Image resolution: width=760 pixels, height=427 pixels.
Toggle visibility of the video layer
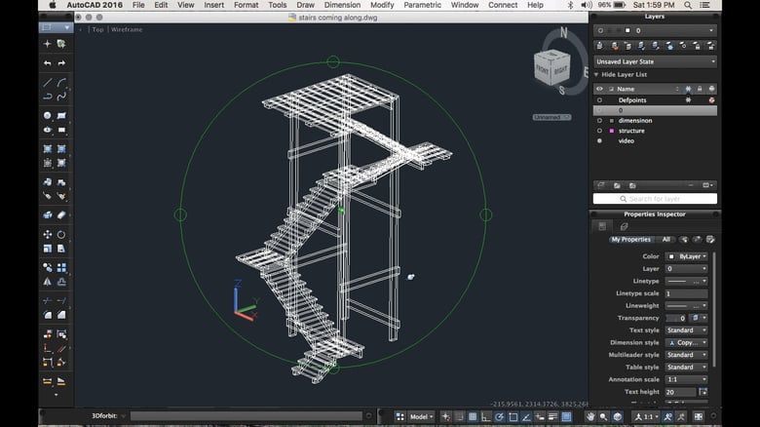pyautogui.click(x=599, y=140)
